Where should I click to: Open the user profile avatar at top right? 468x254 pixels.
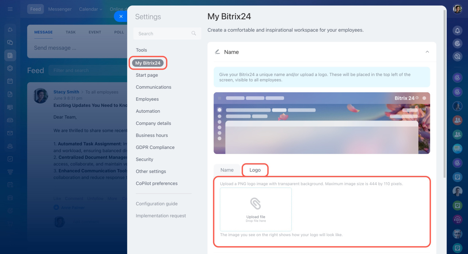(457, 9)
